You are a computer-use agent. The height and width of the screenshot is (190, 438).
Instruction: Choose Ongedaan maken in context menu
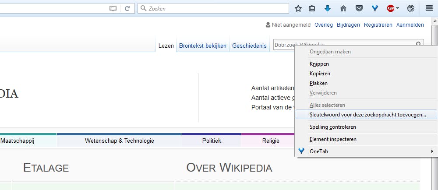click(x=366, y=52)
